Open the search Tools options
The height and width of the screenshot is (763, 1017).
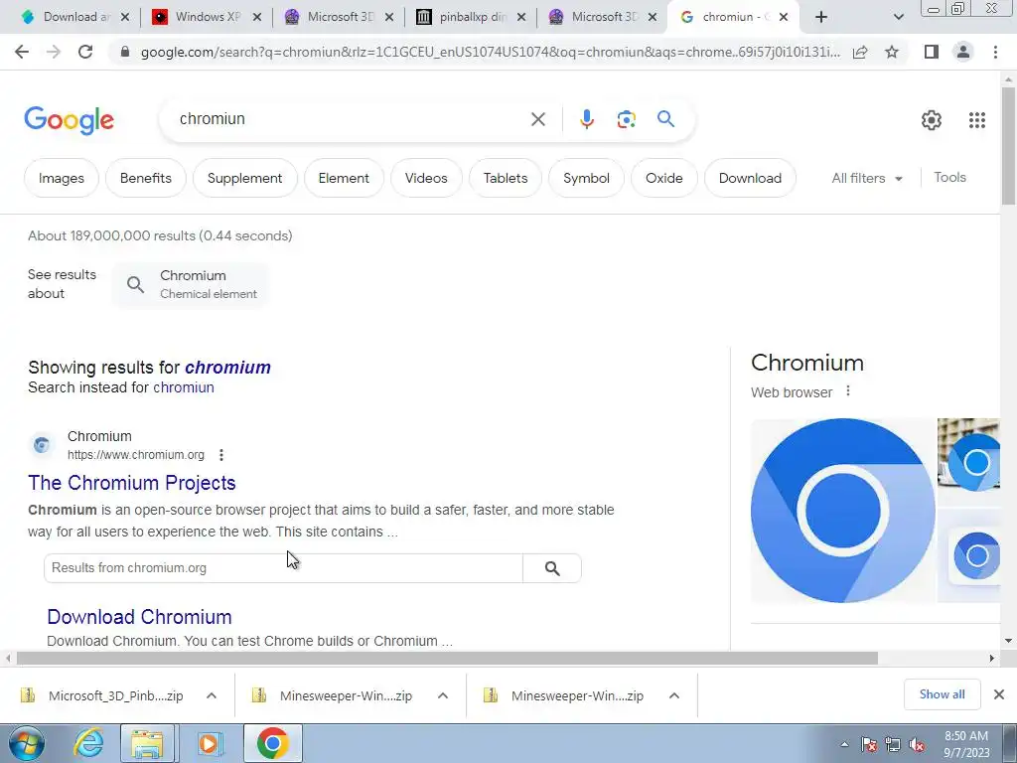[949, 177]
